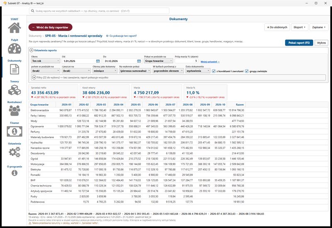The width and height of the screenshot is (332, 228).
Task: Open the Finanse banknote icon
Action: (x=15, y=131)
